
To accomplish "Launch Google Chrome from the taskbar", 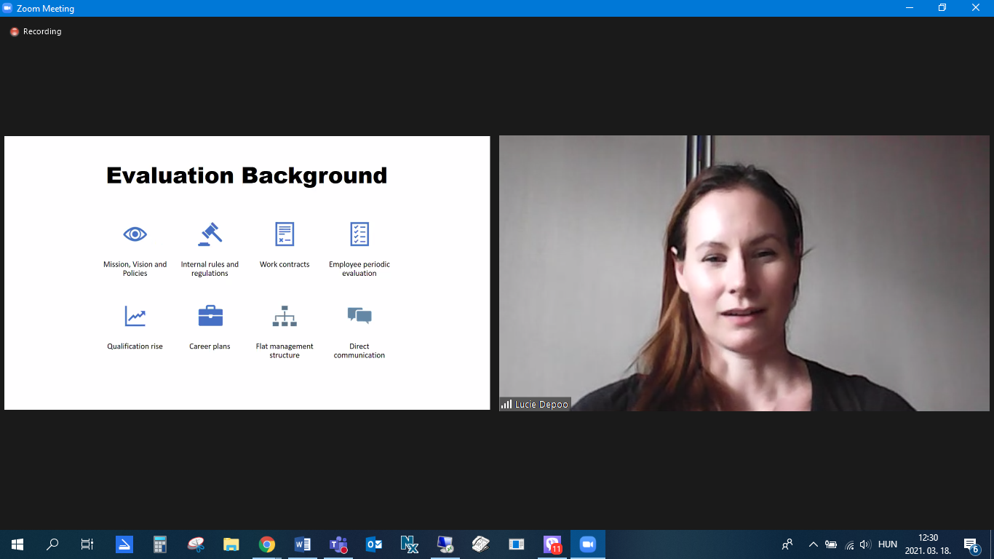I will click(267, 544).
